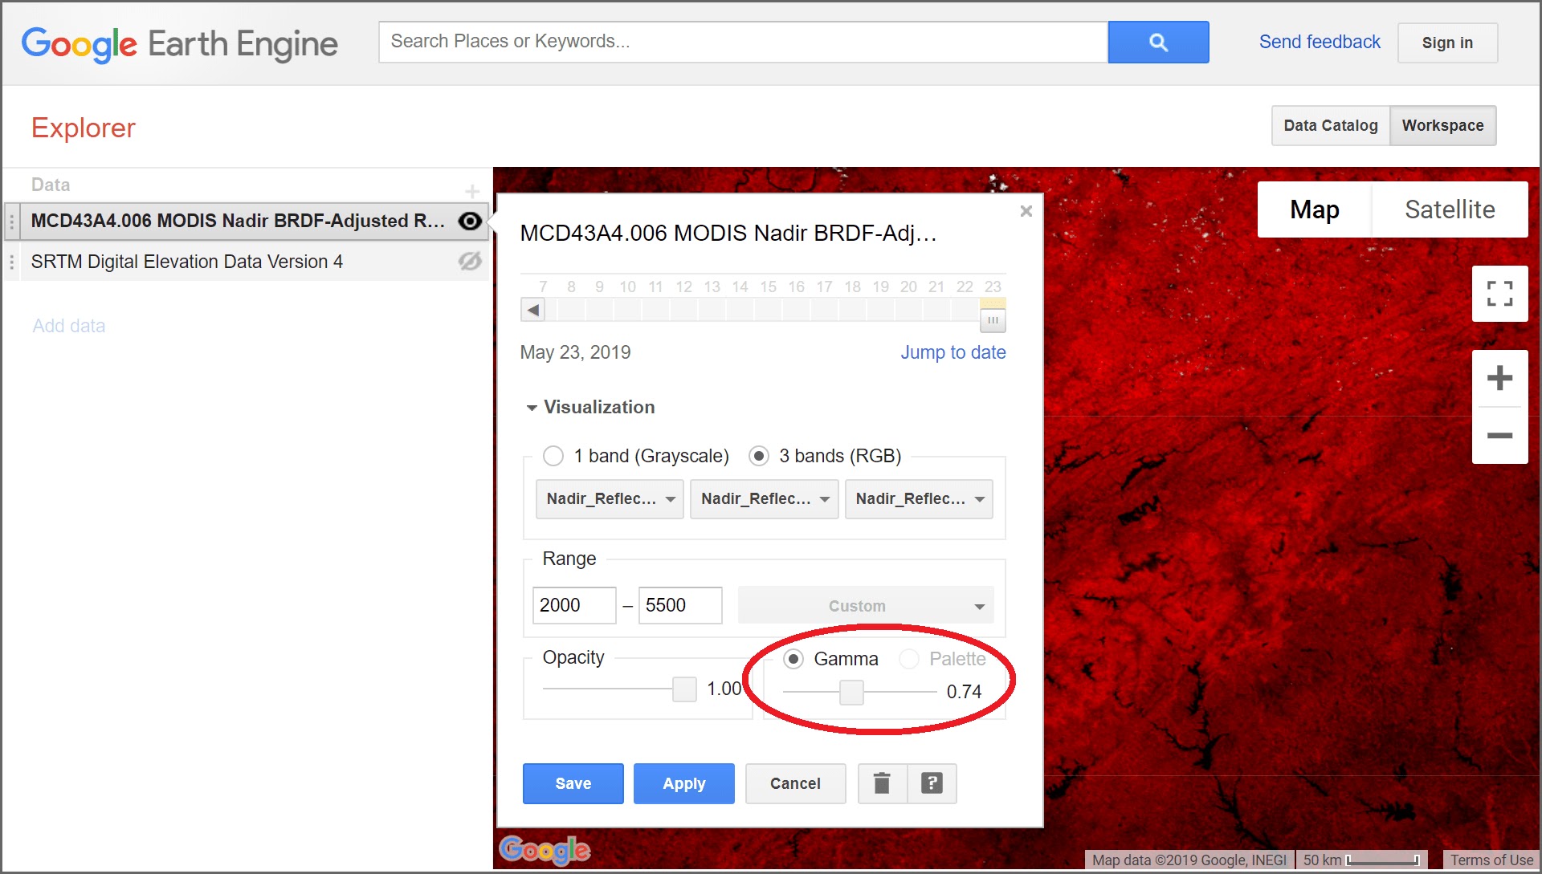Click the blue search magnifier button
The image size is (1542, 874).
click(x=1158, y=42)
